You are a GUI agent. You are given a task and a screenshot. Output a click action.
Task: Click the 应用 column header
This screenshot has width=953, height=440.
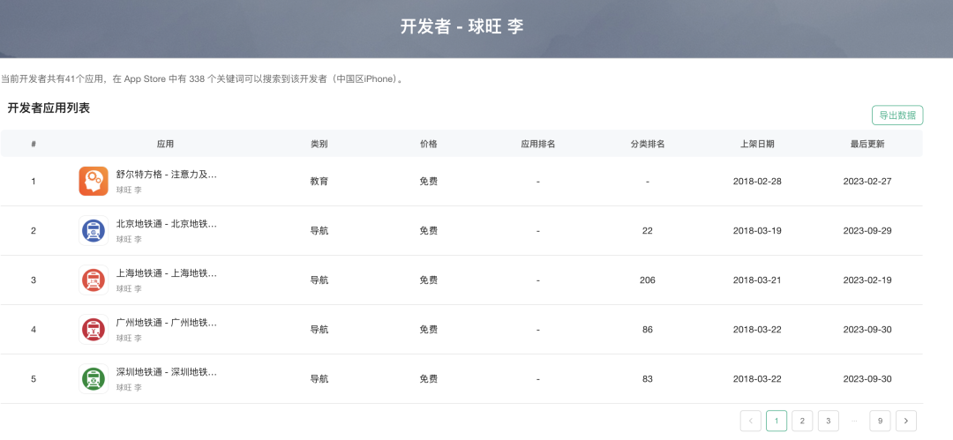pyautogui.click(x=165, y=144)
